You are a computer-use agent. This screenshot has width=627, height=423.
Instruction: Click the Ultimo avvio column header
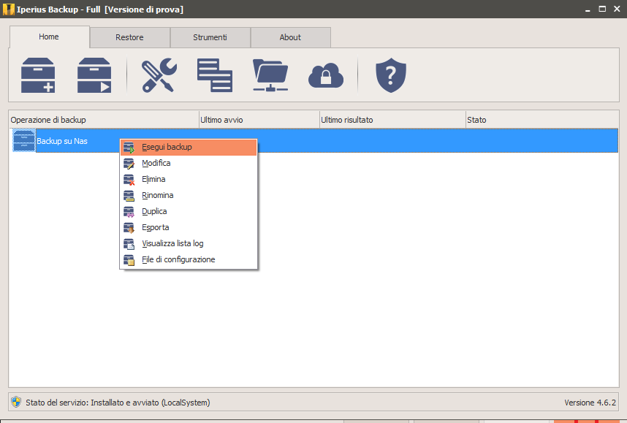(259, 120)
